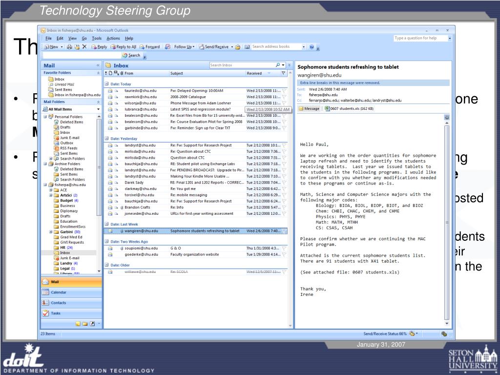
Task: Click the folder tree scrollbar thumb
Action: [99, 167]
